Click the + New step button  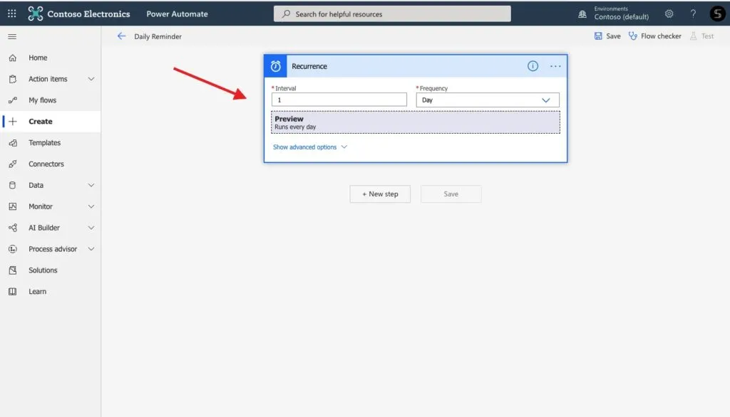tap(380, 194)
